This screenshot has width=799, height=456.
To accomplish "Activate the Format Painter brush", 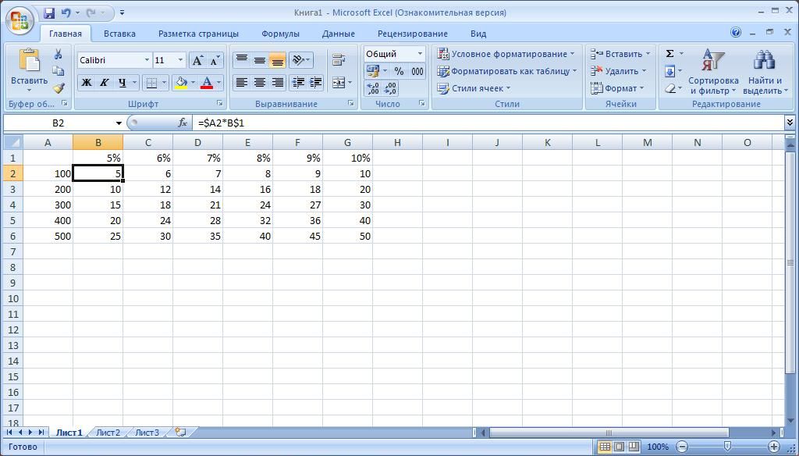I will [58, 88].
